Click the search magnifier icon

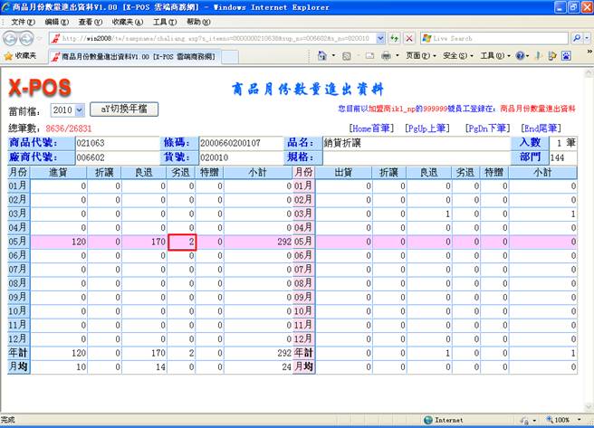(x=577, y=38)
